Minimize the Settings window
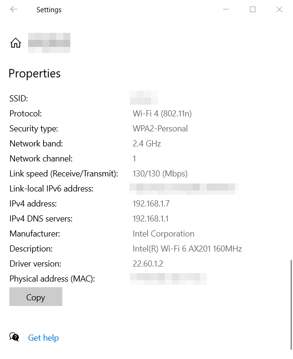Screen dimensions: 293x359 [226, 9]
